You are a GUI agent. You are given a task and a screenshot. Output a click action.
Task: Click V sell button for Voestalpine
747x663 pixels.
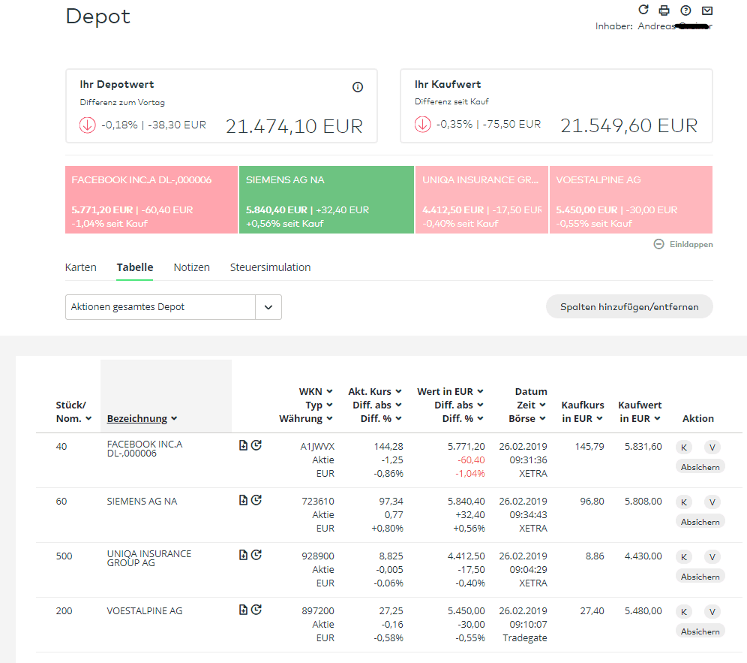click(712, 612)
